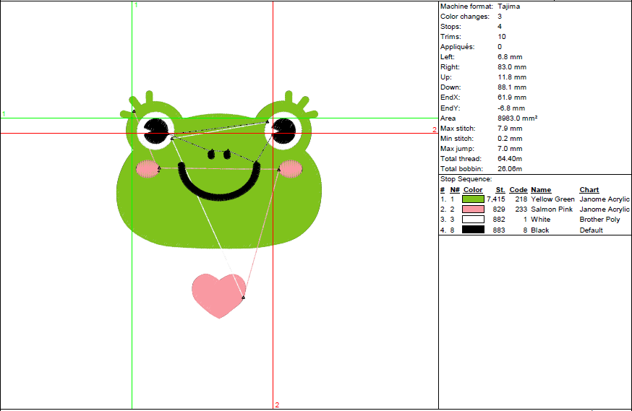Image resolution: width=632 pixels, height=411 pixels.
Task: Click the 'St.' column header
Action: [x=500, y=189]
